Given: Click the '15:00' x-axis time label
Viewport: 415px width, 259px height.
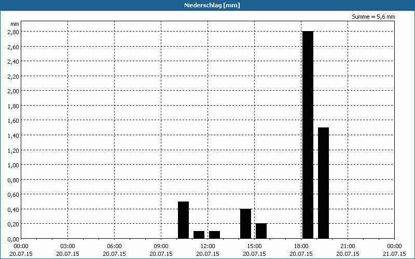Looking at the screenshot, I should coord(254,247).
